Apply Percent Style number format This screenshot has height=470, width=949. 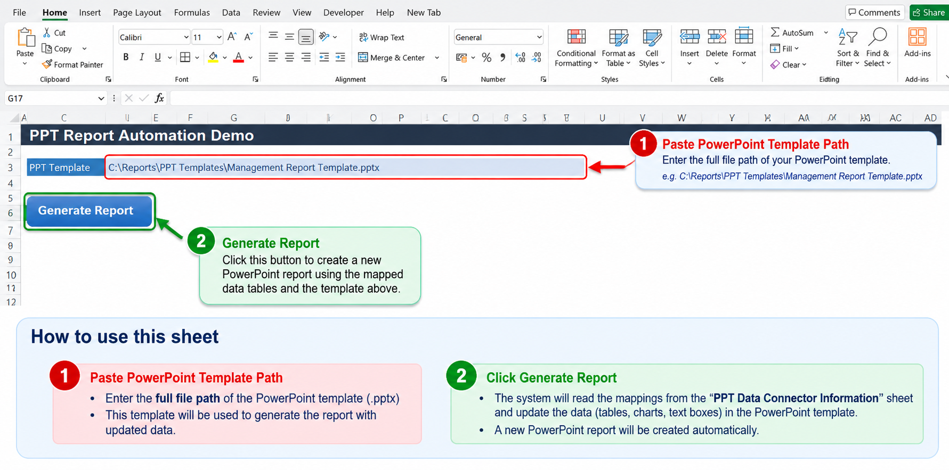pos(486,57)
